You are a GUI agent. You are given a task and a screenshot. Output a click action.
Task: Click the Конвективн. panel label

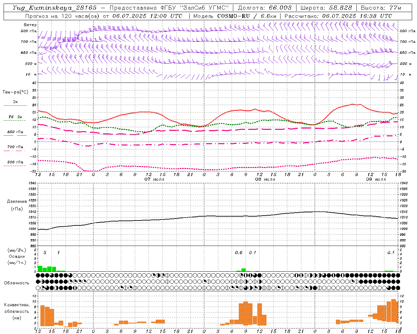tap(17, 305)
